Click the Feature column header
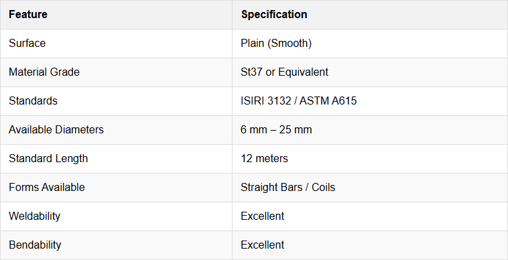The width and height of the screenshot is (508, 260). pyautogui.click(x=28, y=14)
